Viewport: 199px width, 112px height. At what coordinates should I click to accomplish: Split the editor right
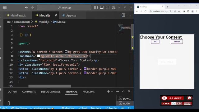click(123, 15)
